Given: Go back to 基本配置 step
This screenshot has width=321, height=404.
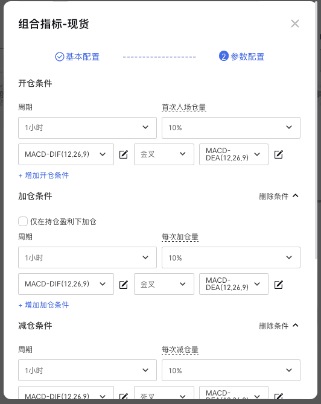Looking at the screenshot, I should coord(77,57).
